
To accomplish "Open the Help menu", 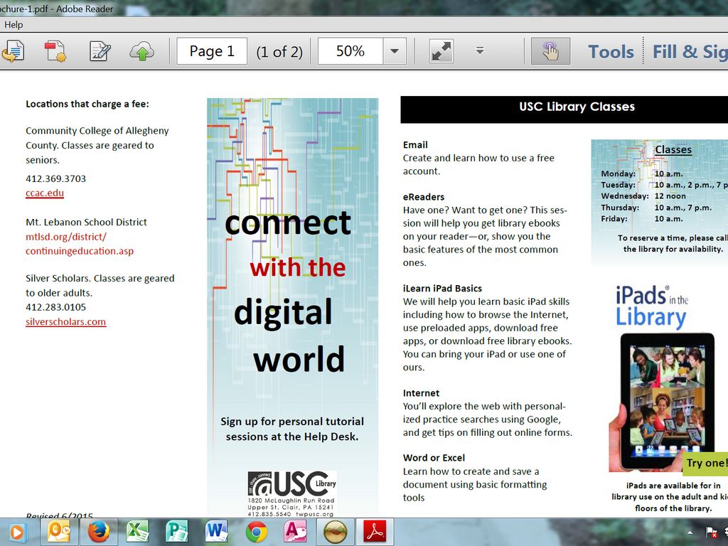I will tap(14, 24).
